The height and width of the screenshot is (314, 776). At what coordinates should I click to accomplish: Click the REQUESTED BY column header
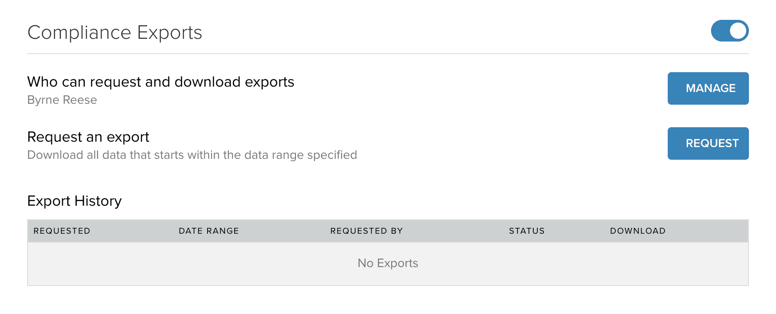click(366, 231)
